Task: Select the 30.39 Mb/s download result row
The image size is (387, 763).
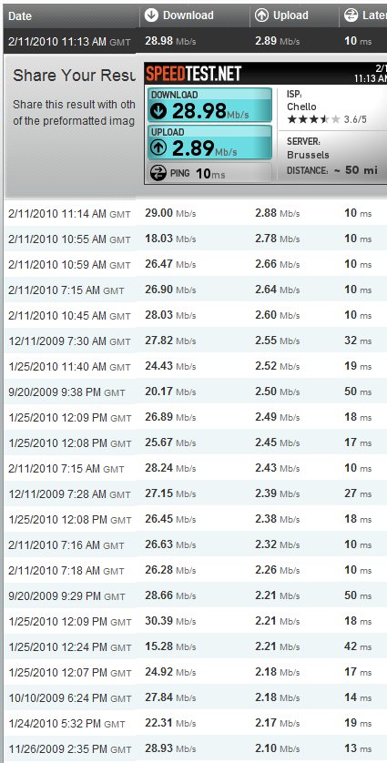Action: tap(195, 621)
